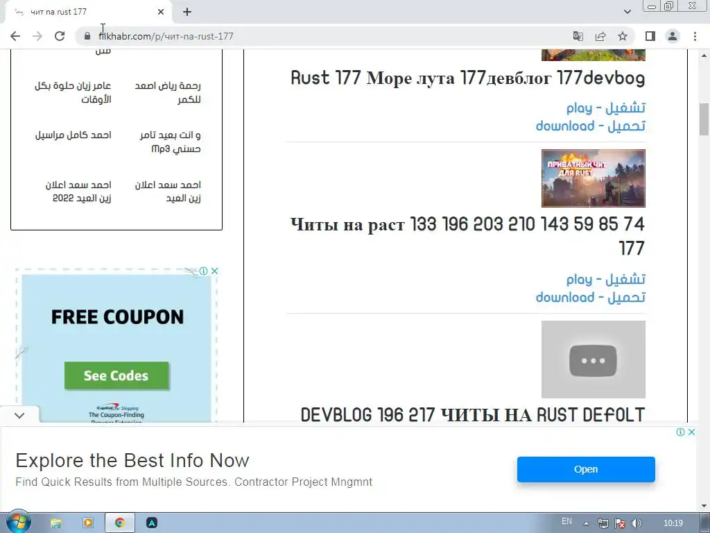
Task: Collapse the bottom ad with the chevron
Action: (19, 415)
